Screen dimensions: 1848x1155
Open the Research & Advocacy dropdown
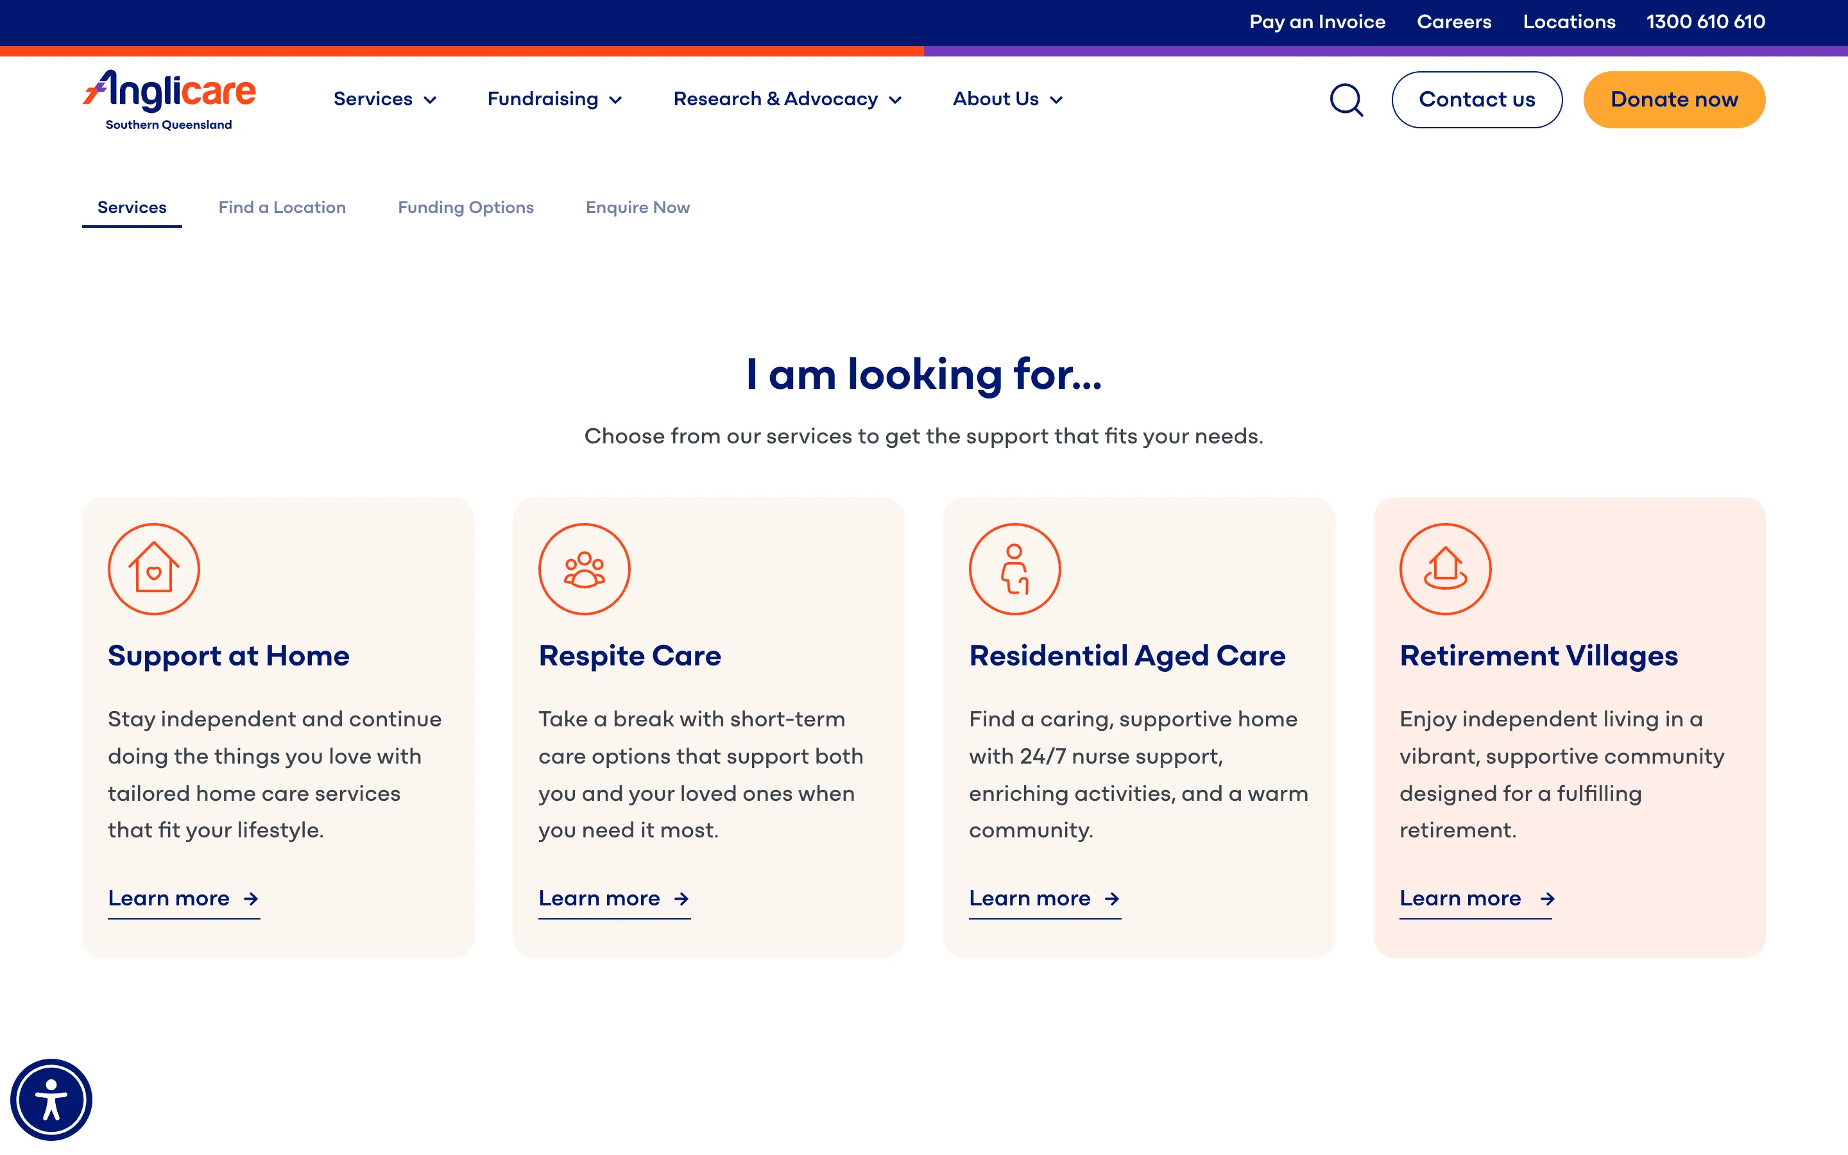coord(787,99)
